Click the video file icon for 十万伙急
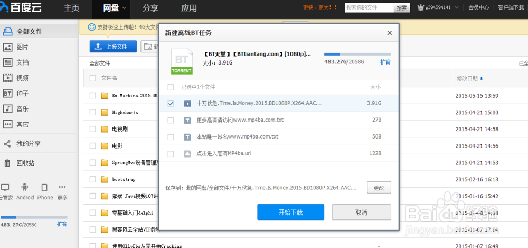The image size is (528, 248). 187,104
